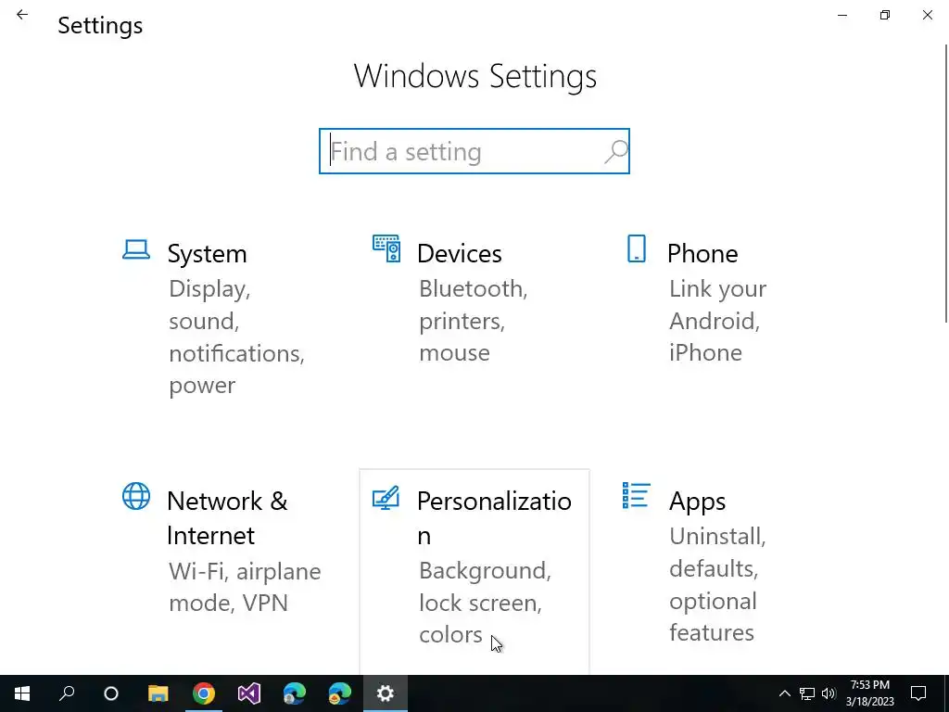Screen dimensions: 949x712
Task: Click the Settings gear in taskbar
Action: click(386, 693)
